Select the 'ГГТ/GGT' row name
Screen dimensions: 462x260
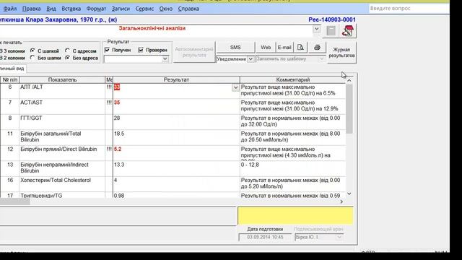pyautogui.click(x=31, y=118)
